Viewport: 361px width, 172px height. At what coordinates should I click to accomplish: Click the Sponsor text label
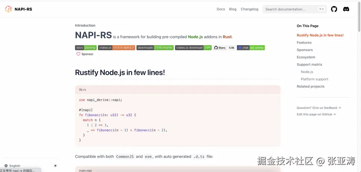point(88,54)
